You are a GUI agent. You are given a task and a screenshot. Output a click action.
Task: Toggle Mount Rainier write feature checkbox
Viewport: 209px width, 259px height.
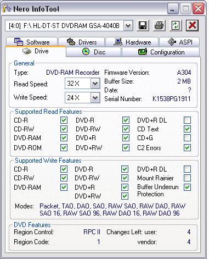tap(188, 178)
